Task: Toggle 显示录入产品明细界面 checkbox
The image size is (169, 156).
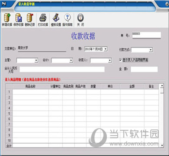Action: (x=120, y=60)
